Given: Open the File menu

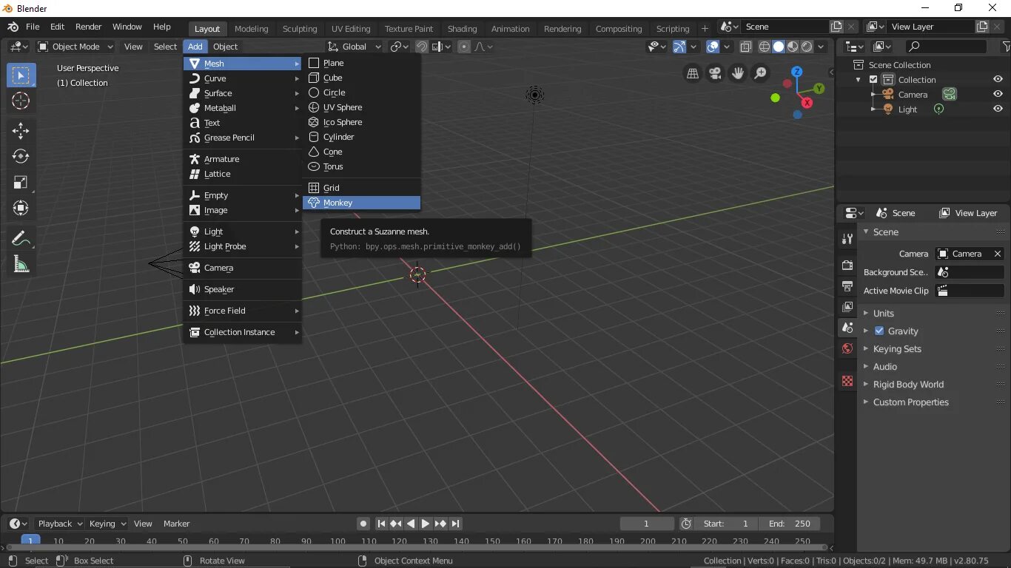Looking at the screenshot, I should click(x=33, y=27).
